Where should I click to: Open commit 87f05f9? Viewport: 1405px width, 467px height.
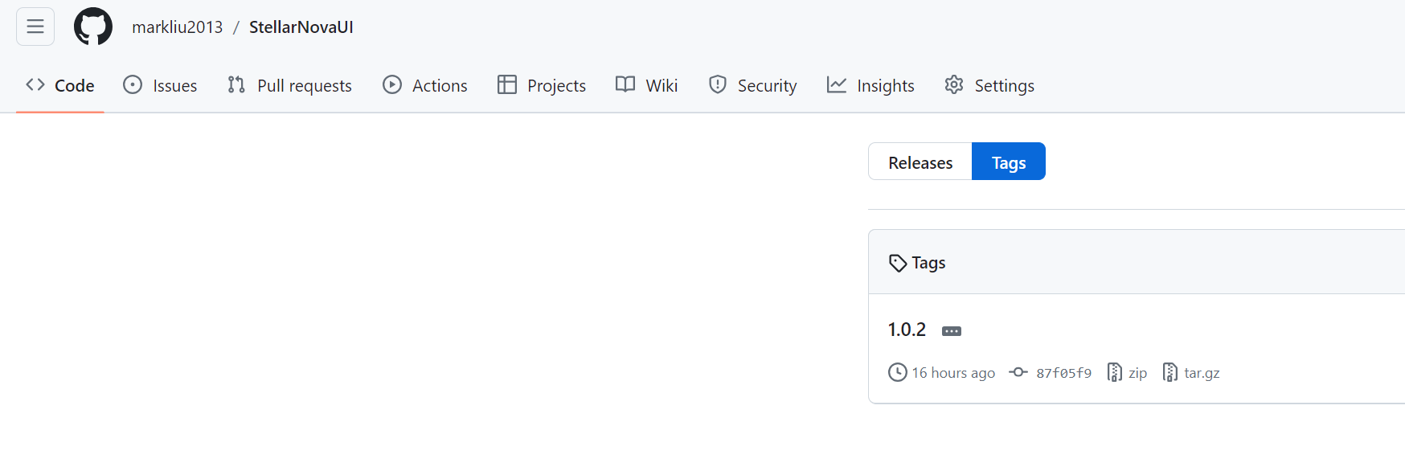click(1063, 373)
